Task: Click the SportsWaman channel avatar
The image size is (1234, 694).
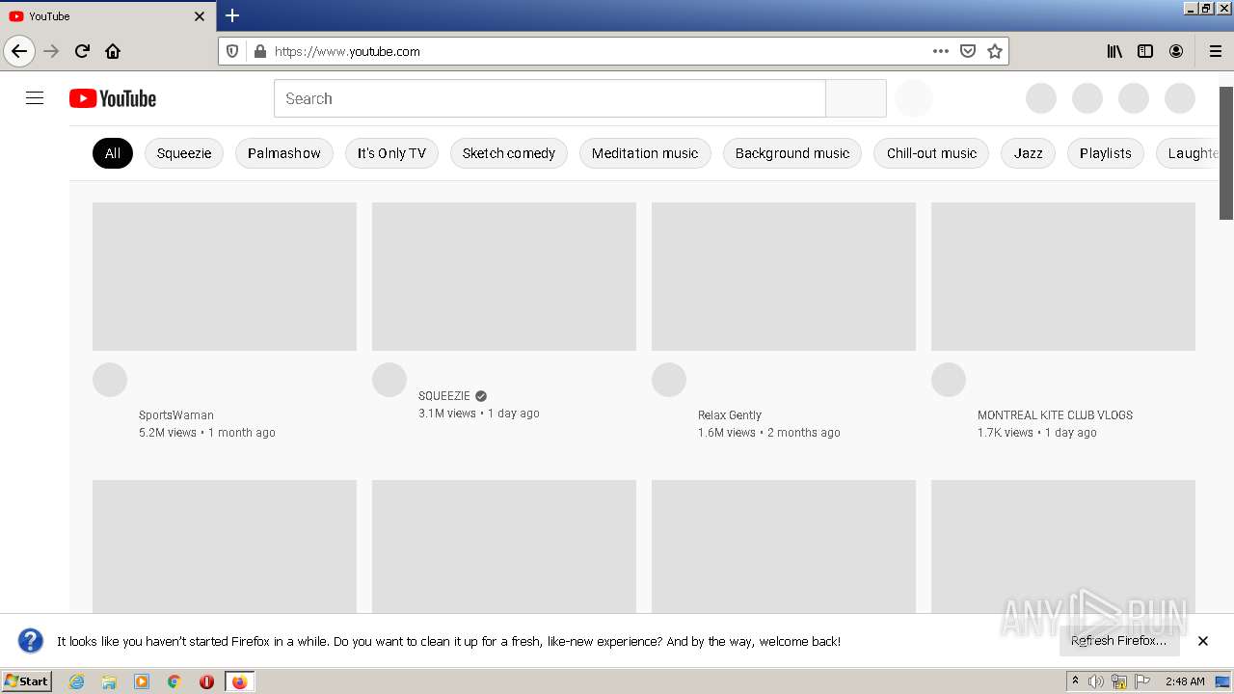Action: pos(110,380)
